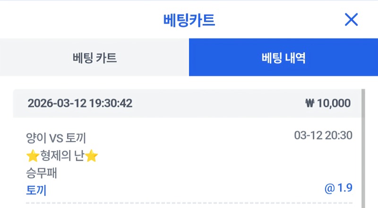378x208 pixels.
Task: Click the ₩ won currency symbol
Action: click(x=310, y=103)
